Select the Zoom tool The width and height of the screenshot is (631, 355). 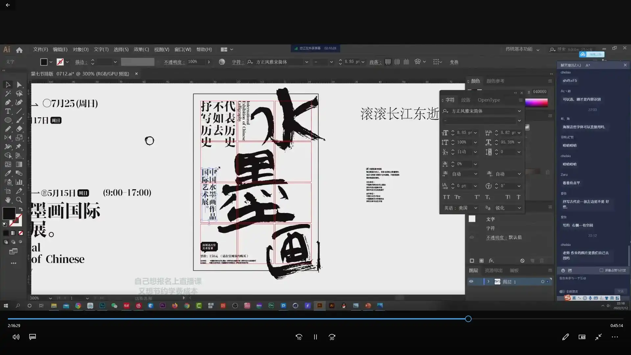click(19, 200)
